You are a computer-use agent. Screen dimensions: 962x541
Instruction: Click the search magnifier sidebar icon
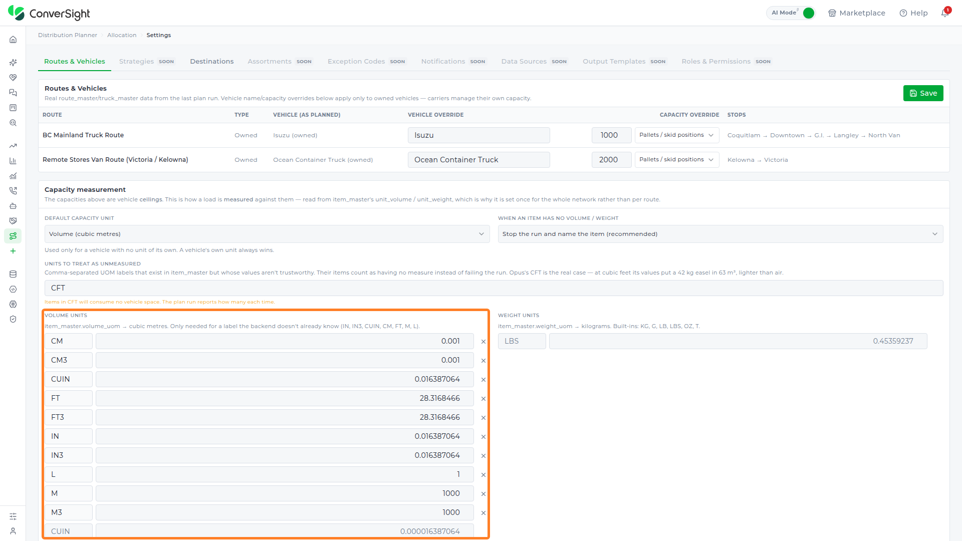(13, 123)
